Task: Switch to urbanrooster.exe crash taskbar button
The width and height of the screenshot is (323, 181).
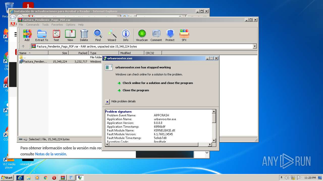Action: (x=80, y=178)
